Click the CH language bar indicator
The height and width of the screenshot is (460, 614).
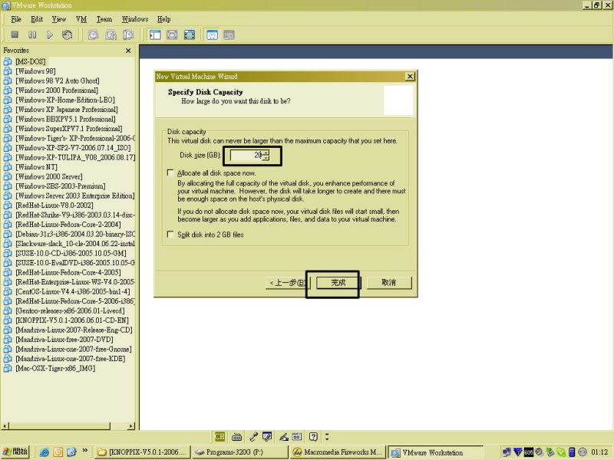coord(220,436)
